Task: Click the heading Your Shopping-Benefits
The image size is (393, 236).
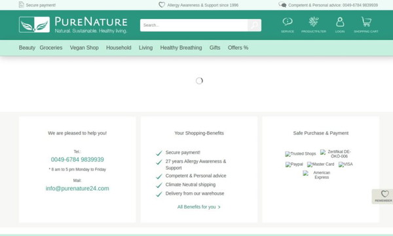Action: (199, 133)
